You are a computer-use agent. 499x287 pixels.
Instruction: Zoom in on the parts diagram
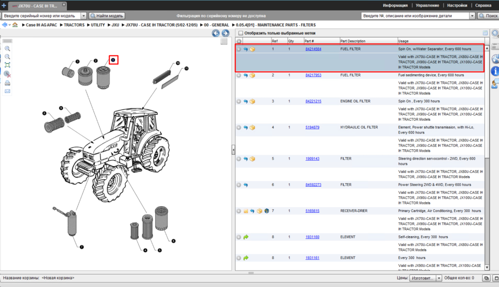7,49
